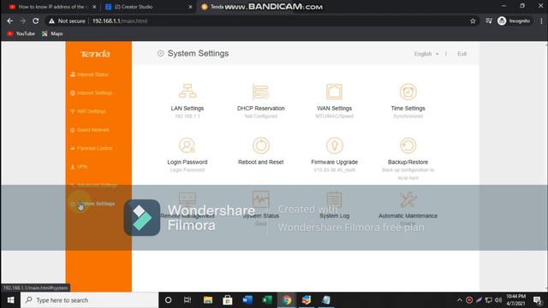548x308 pixels.
Task: Open the WAN Settings icon
Action: pyautogui.click(x=335, y=92)
